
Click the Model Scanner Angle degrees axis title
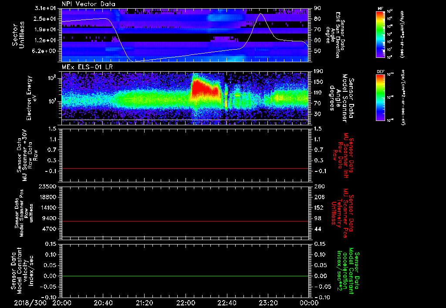[x=341, y=98]
